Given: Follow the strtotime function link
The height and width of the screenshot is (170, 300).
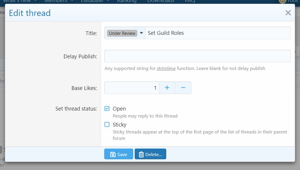Looking at the screenshot, I should (166, 68).
